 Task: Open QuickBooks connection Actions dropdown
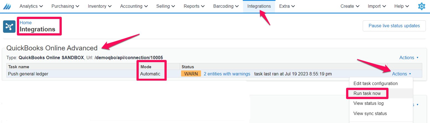click(409, 58)
